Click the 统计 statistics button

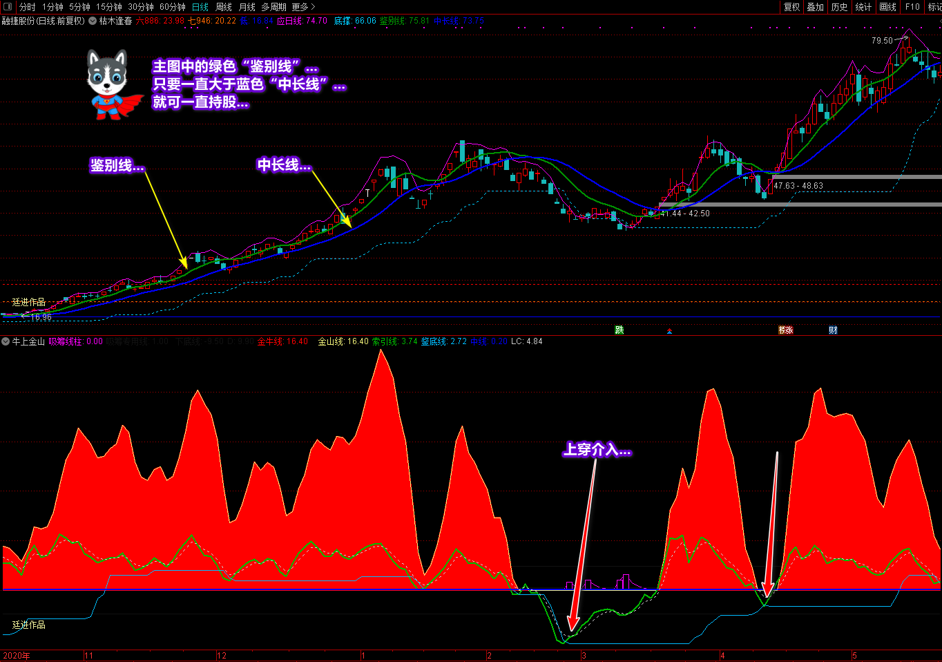tap(863, 7)
